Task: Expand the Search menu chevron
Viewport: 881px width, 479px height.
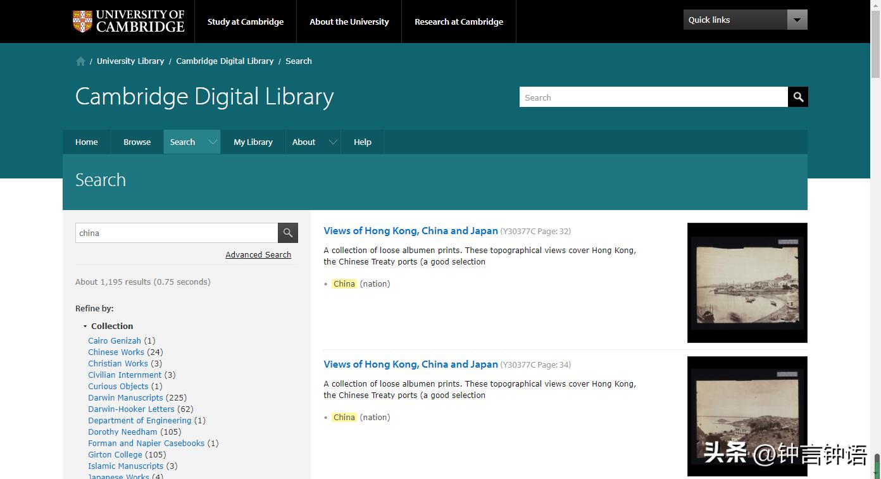Action: coord(213,142)
